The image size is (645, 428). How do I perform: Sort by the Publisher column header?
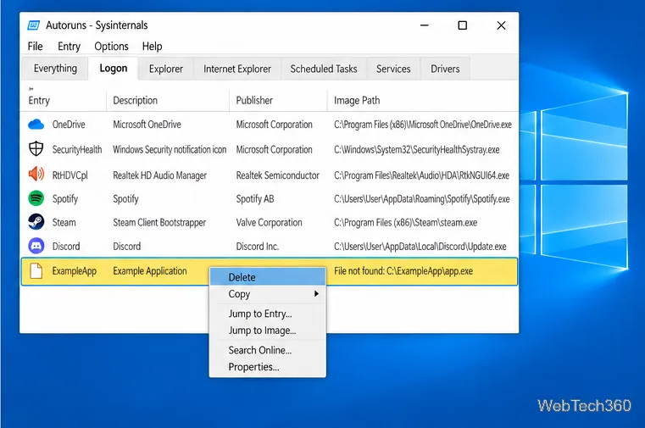[254, 100]
